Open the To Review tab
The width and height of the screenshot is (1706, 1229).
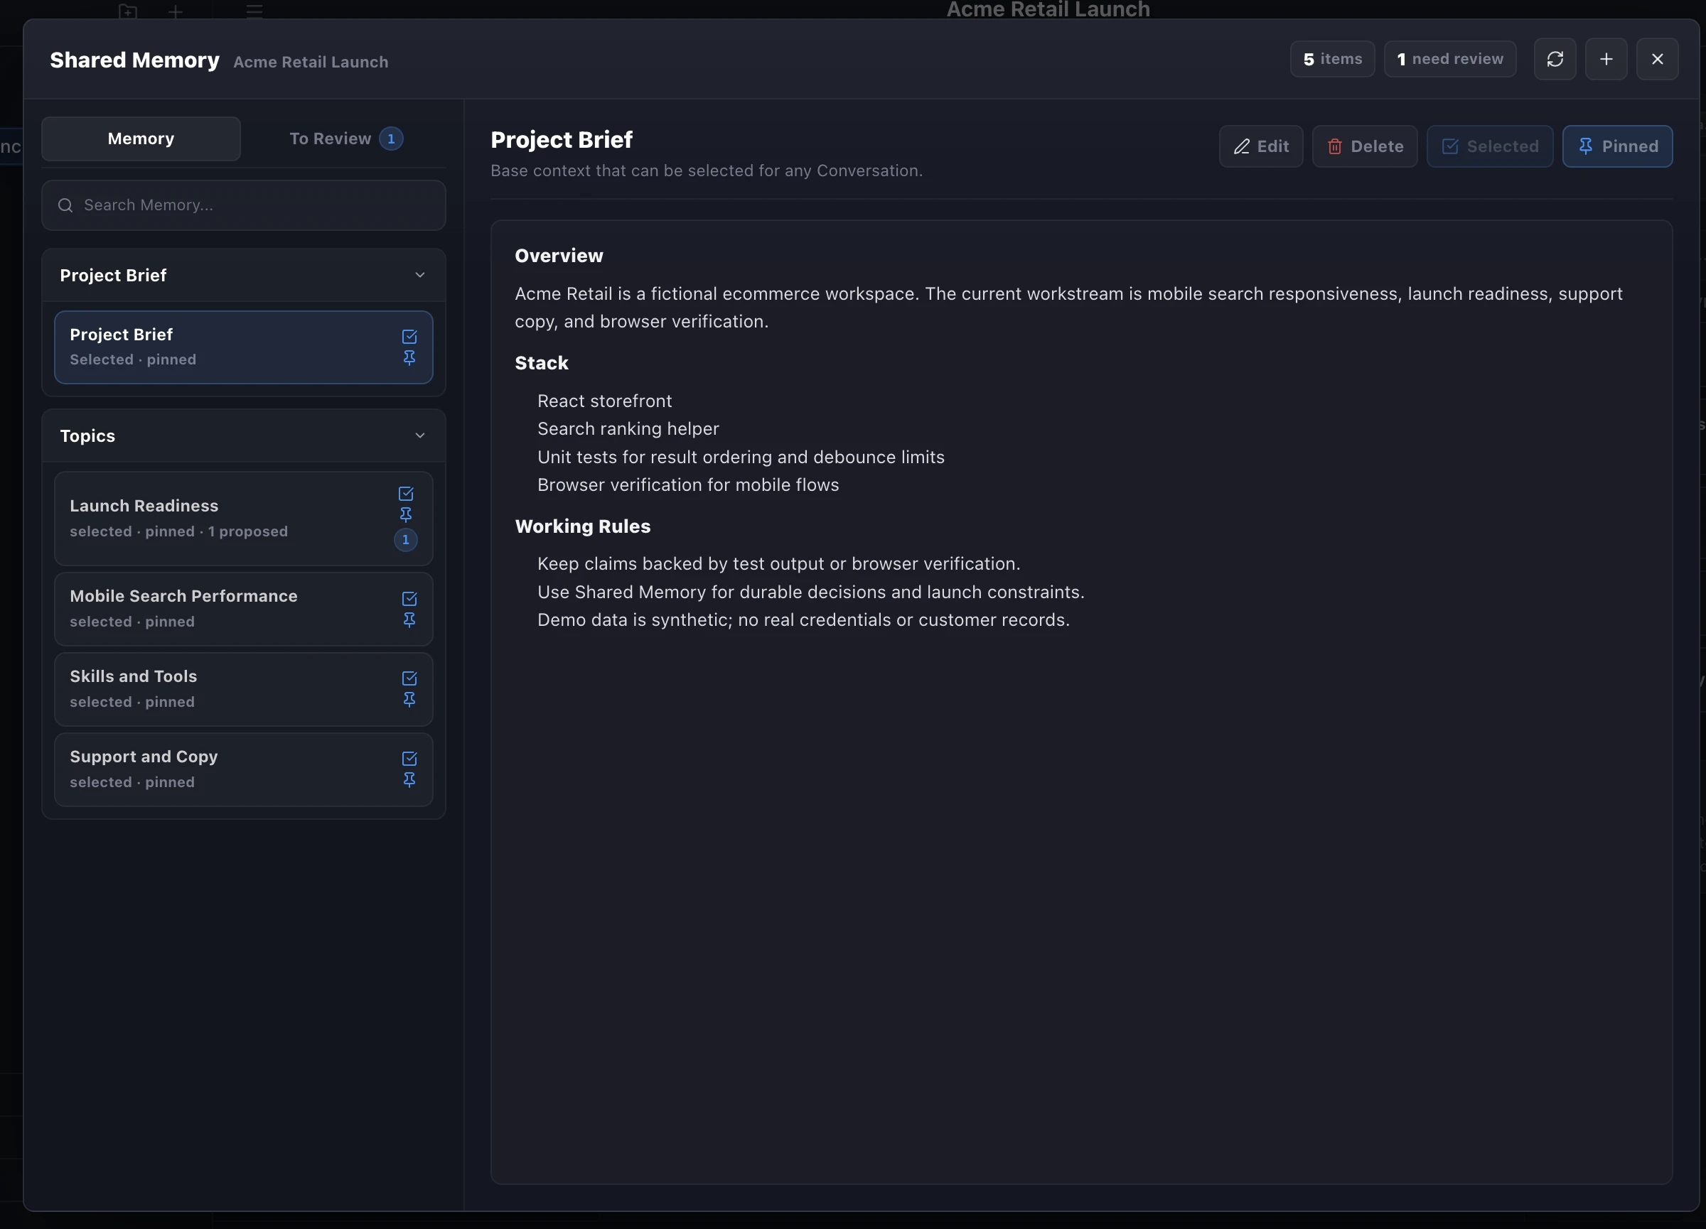(346, 139)
